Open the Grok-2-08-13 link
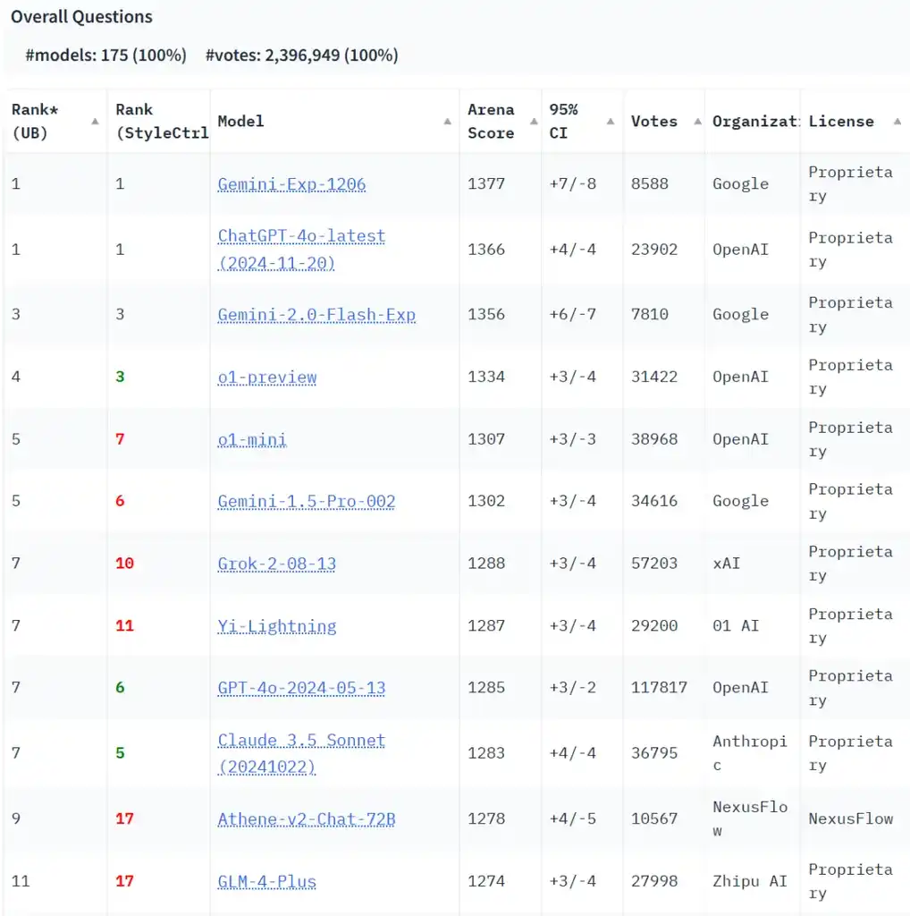Image resolution: width=910 pixels, height=916 pixels. [x=277, y=564]
